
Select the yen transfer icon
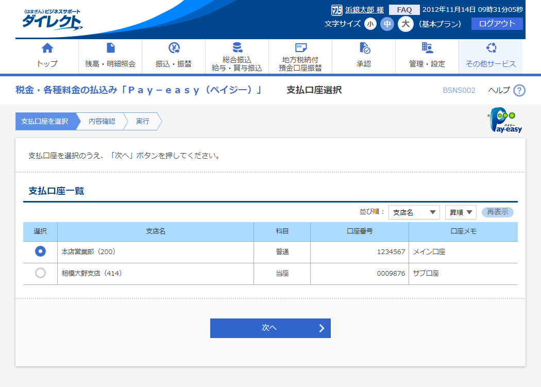coord(174,48)
